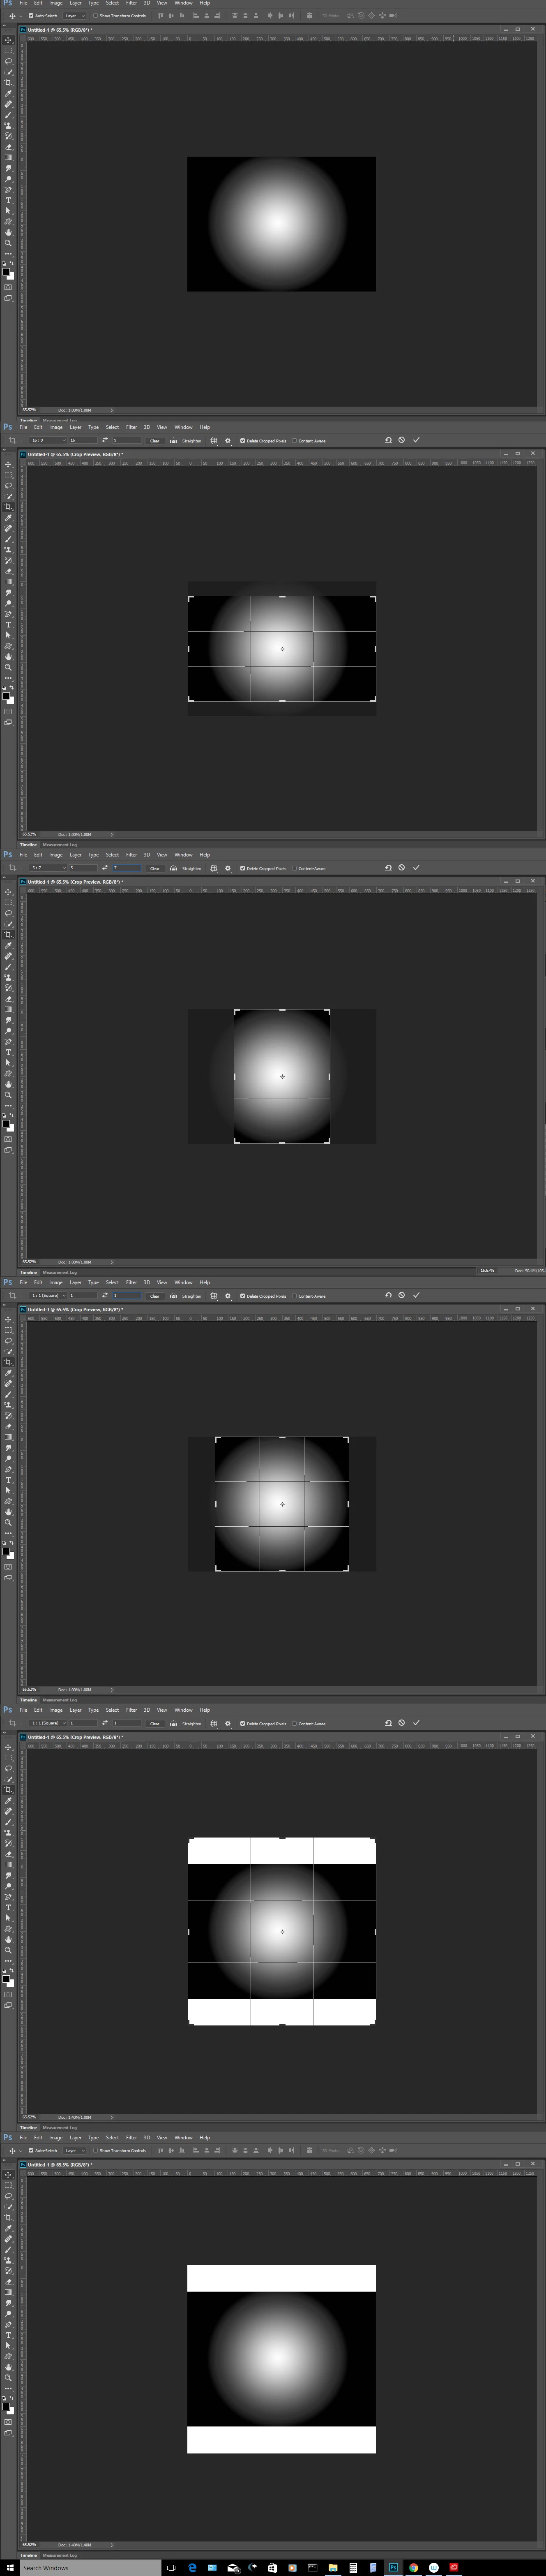Toggle Auto-Select checkbox in top screenshot
Viewport: 546px width, 2576px height.
coord(31,16)
